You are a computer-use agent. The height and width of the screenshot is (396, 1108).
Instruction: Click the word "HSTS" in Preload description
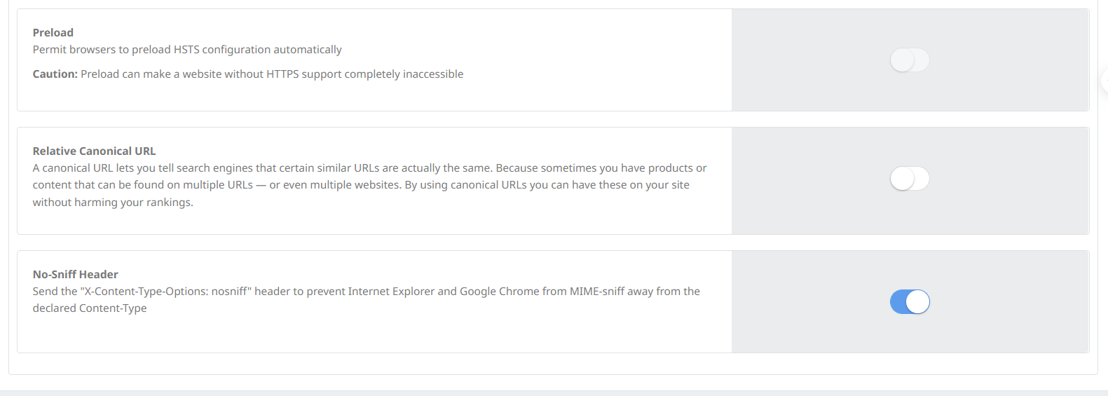pos(186,50)
